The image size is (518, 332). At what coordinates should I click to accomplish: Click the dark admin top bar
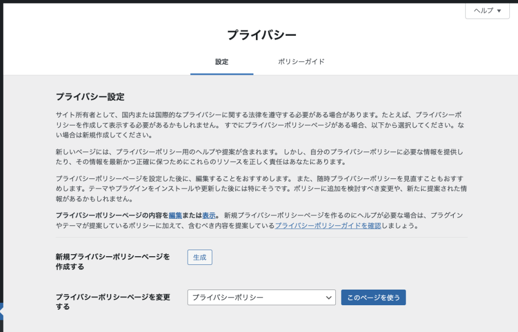tap(253, 2)
